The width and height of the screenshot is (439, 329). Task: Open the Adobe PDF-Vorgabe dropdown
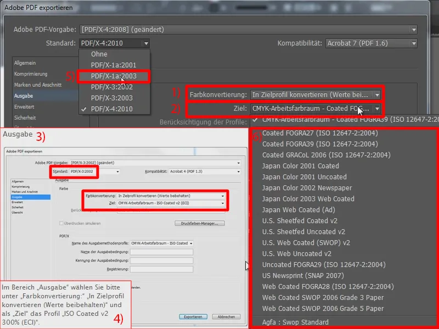point(249,30)
